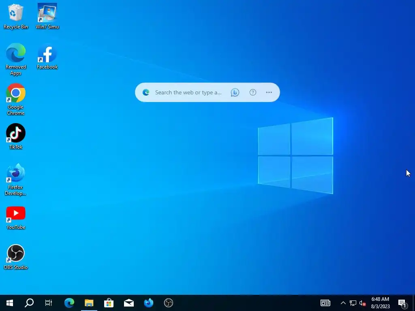Open the notification Action Center
Viewport: 415px width, 311px height.
point(402,303)
